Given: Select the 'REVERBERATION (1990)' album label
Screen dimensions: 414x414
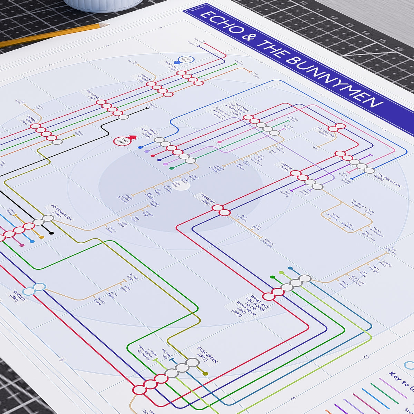Looking at the screenshot, I should [x=61, y=213].
